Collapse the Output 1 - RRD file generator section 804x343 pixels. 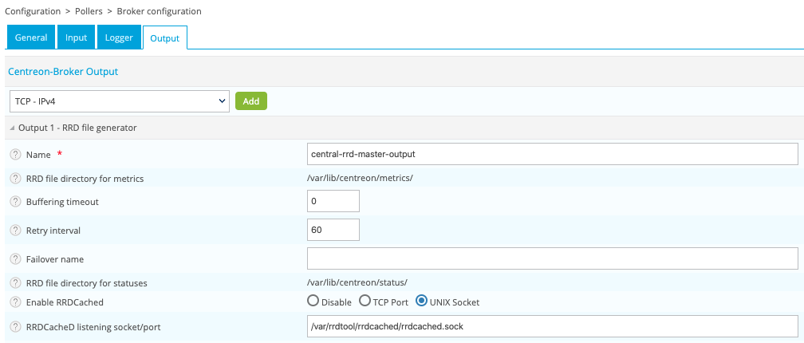[x=12, y=128]
